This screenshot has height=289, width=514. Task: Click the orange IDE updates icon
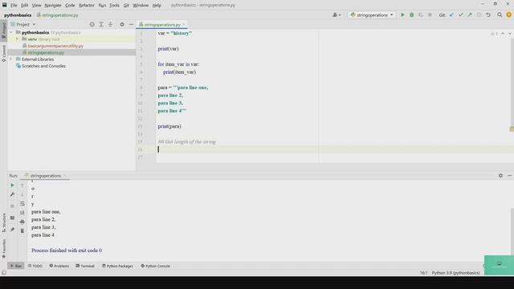click(x=508, y=15)
